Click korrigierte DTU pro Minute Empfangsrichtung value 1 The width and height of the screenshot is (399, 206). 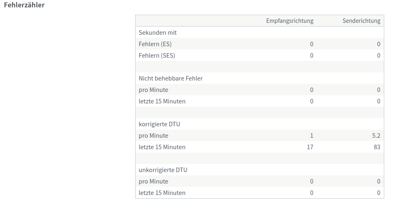tap(312, 135)
